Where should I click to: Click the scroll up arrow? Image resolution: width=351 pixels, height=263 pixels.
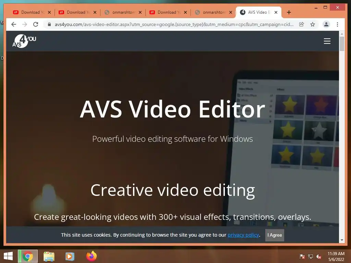(342, 34)
